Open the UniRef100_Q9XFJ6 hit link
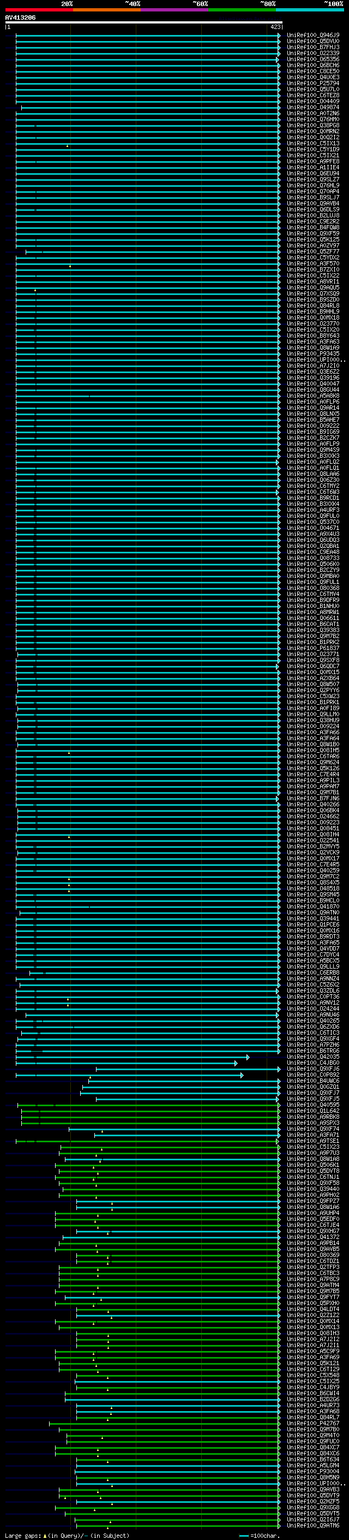The height and width of the screenshot is (1540, 349). (313, 1069)
